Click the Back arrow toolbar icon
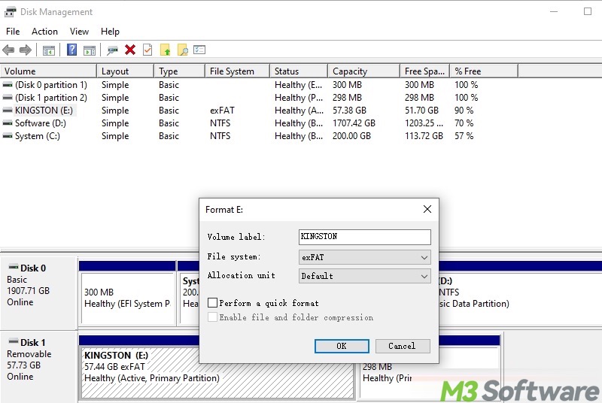 [8, 50]
